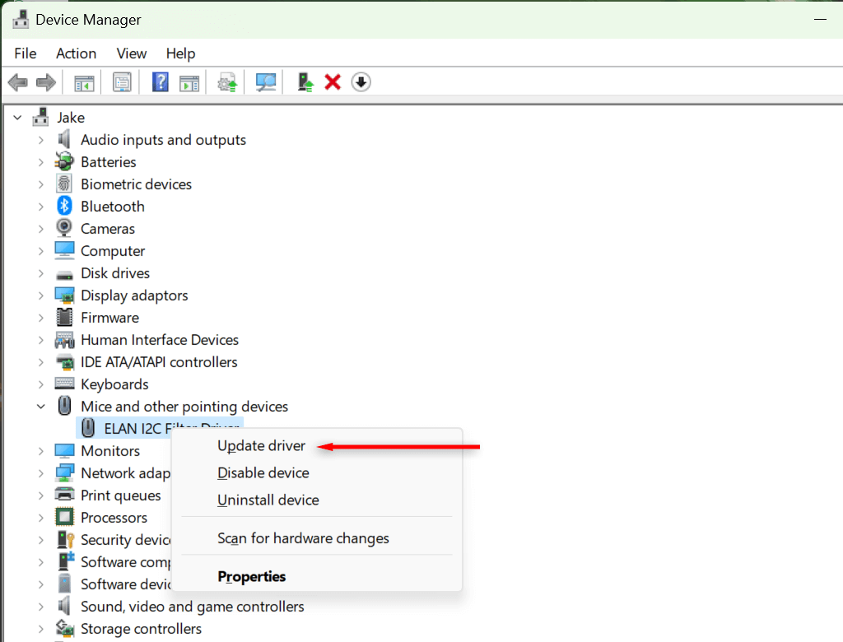Open the View menu
Viewport: 843px width, 642px height.
131,53
